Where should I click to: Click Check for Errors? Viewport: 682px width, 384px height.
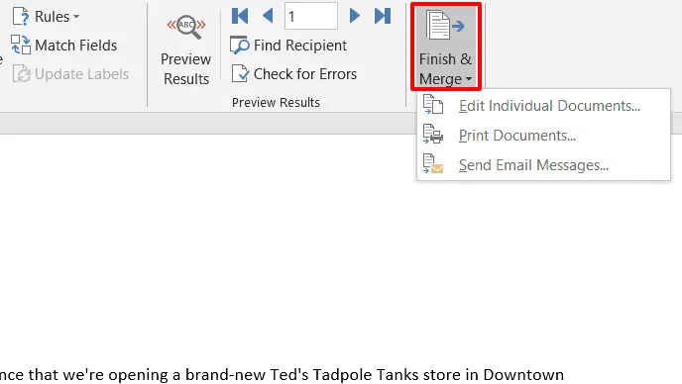tap(294, 74)
